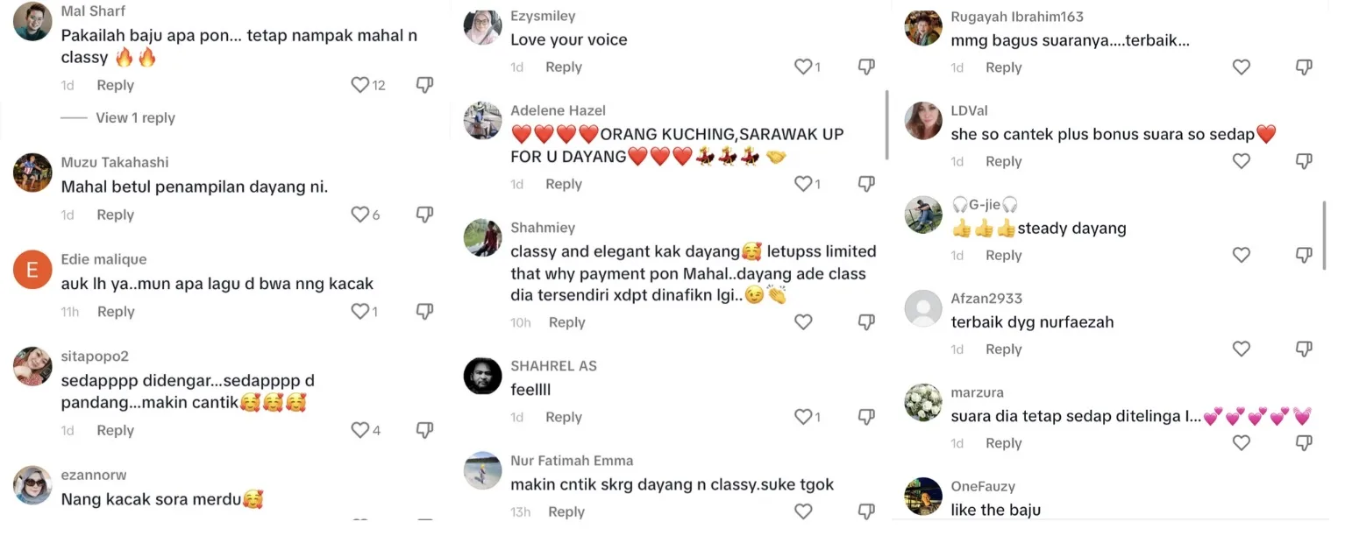The image size is (1345, 536).
Task: Reply to Nur Fatimah Emma's comment
Action: click(x=566, y=511)
